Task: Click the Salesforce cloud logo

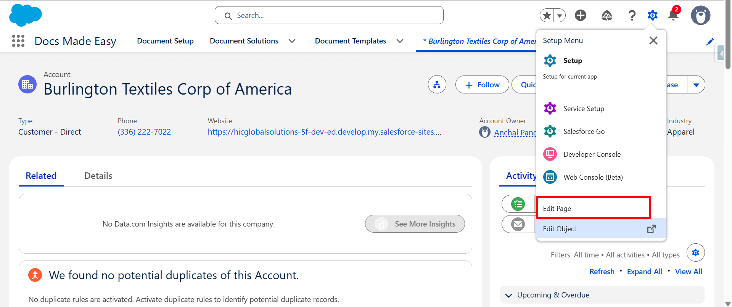Action: pos(26,15)
